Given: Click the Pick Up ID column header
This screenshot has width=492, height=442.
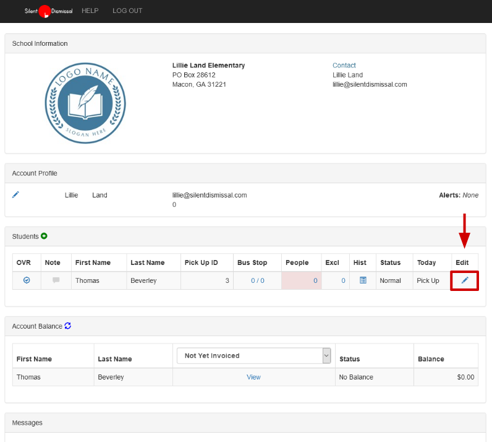Looking at the screenshot, I should [x=201, y=262].
